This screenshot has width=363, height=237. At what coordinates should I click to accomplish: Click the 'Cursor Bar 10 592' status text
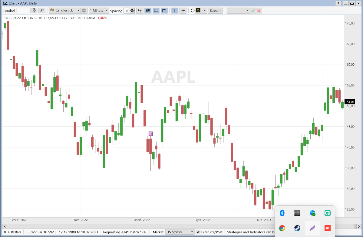click(40, 232)
